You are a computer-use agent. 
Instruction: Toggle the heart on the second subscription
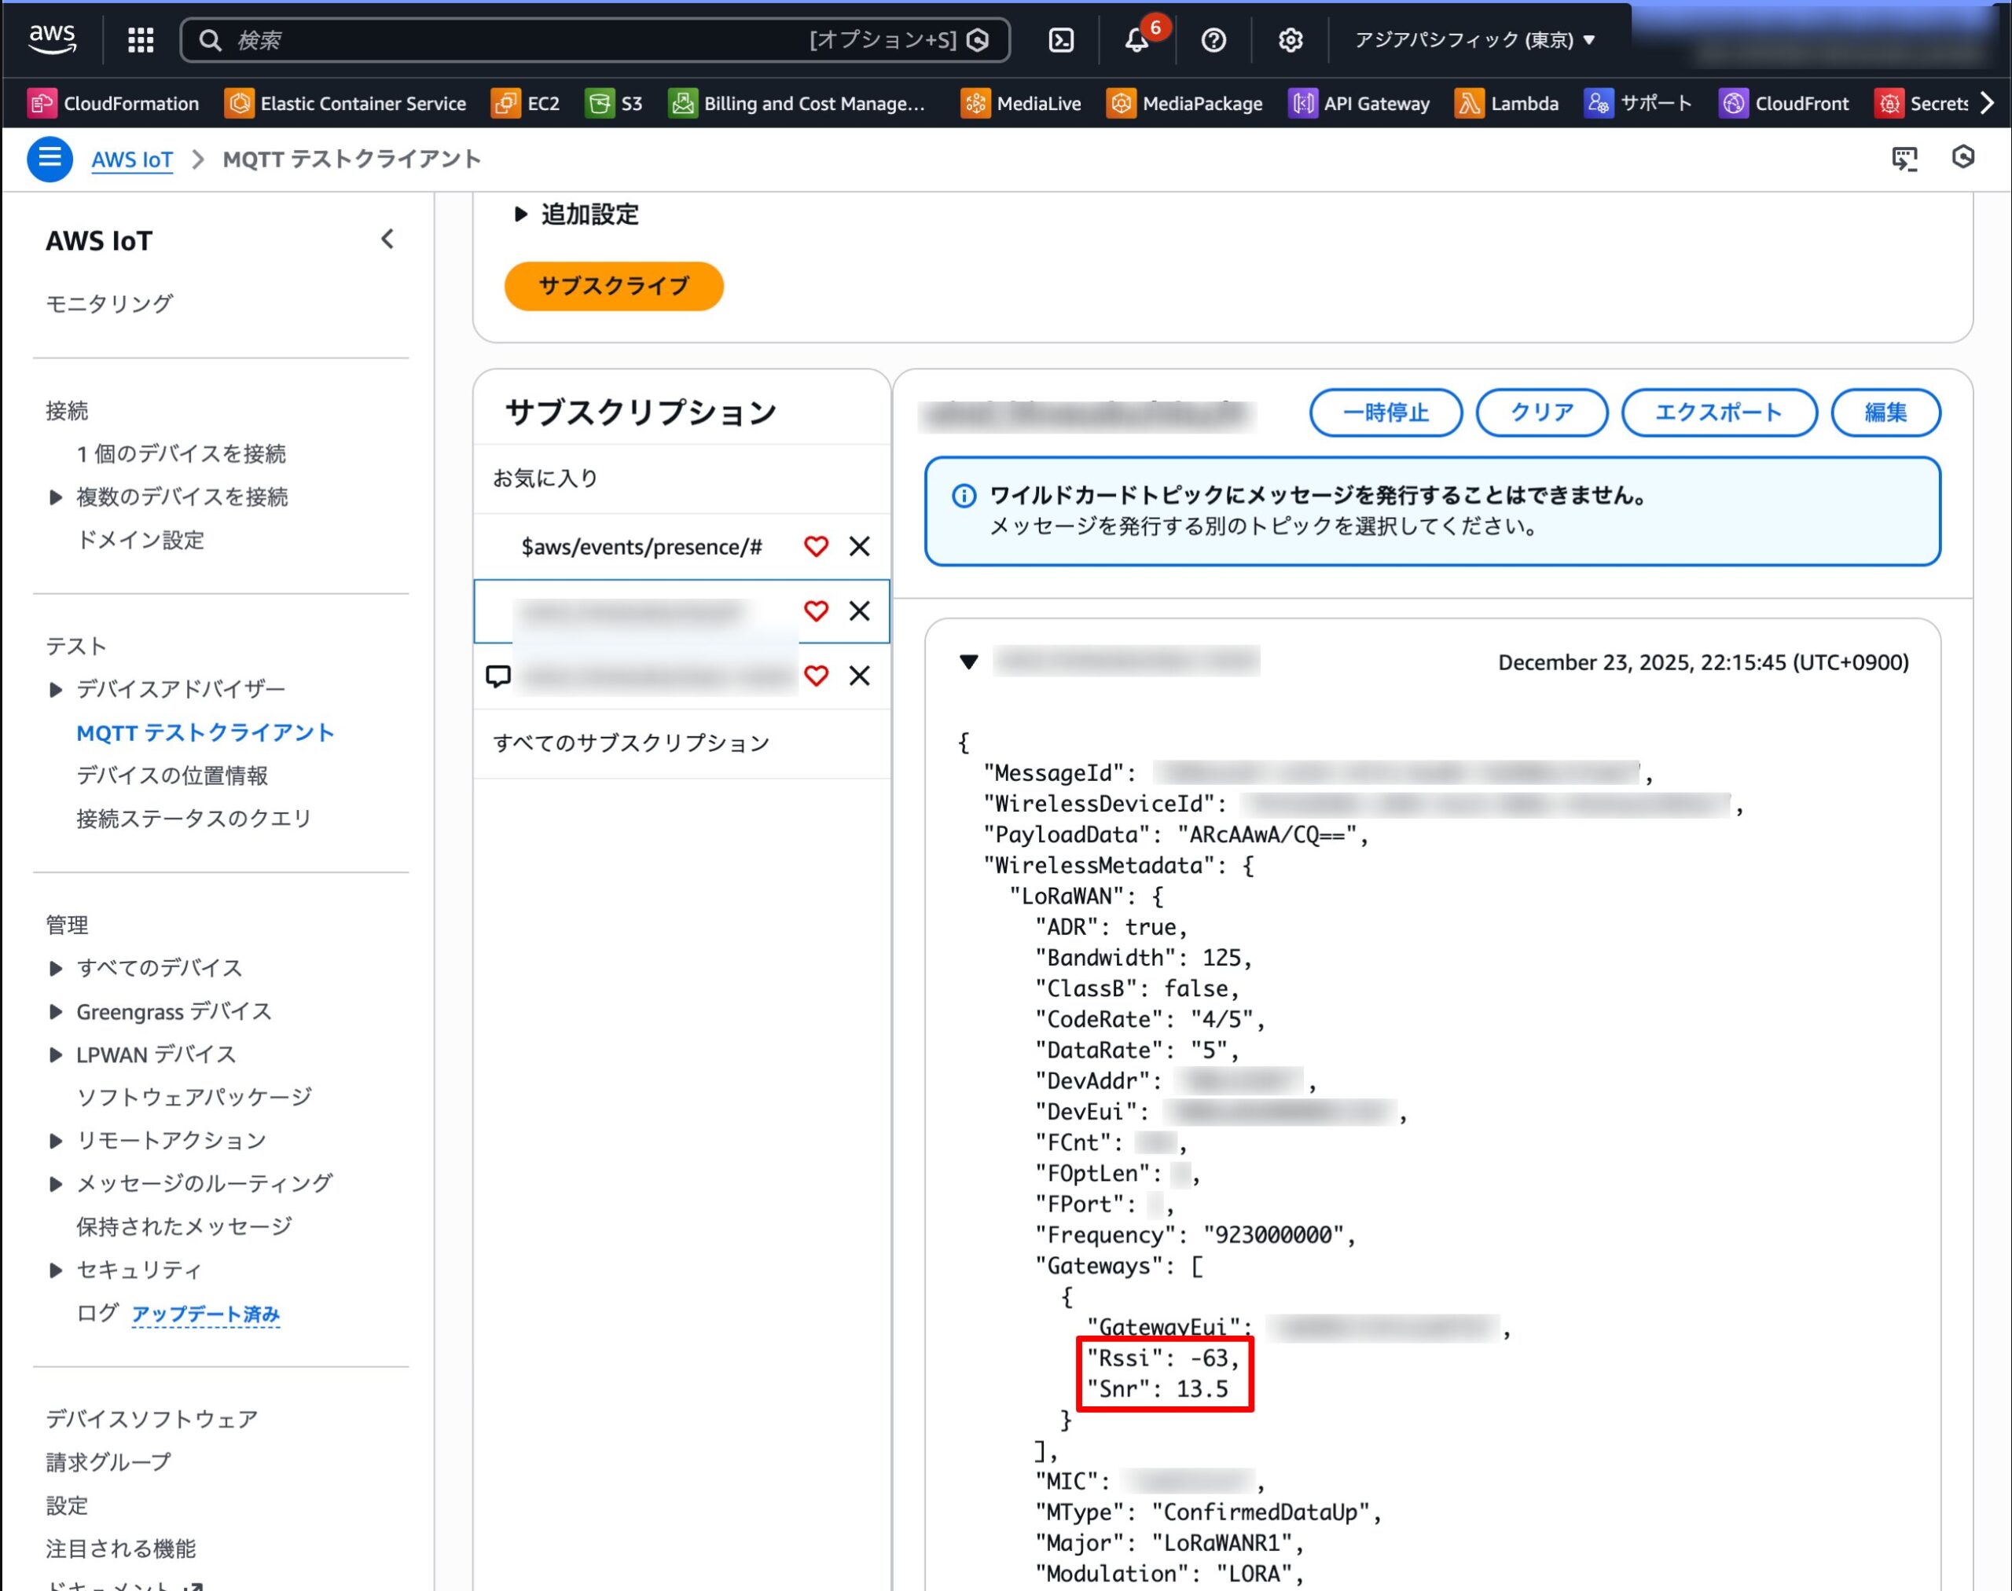tap(816, 611)
